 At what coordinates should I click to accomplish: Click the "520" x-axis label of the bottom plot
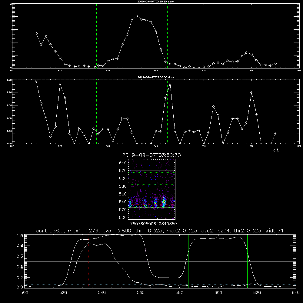pos(63,293)
